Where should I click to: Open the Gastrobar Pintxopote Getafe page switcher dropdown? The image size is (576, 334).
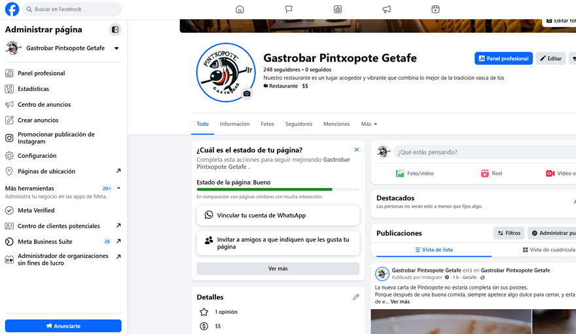click(117, 48)
